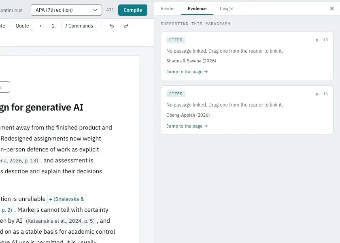Click the generative AI heading text
This screenshot has height=243, width=340.
(42, 107)
